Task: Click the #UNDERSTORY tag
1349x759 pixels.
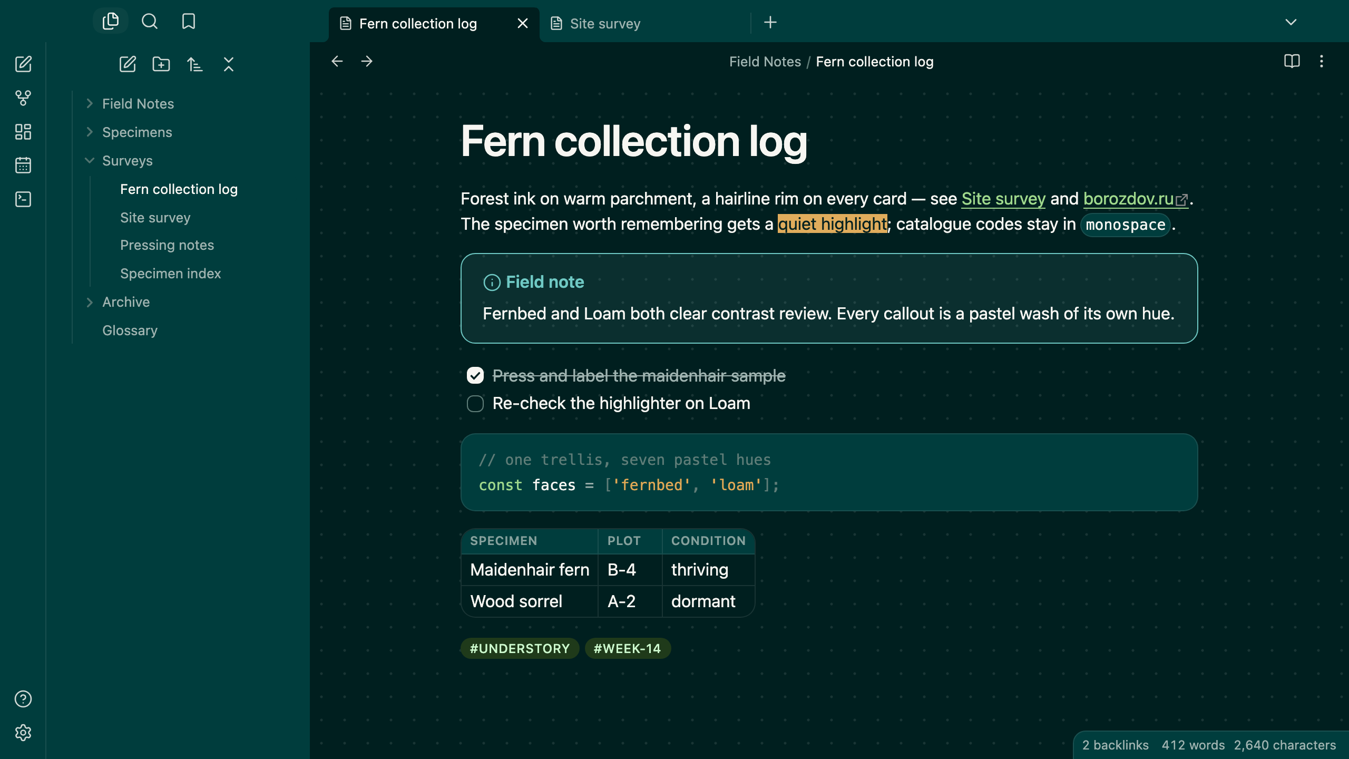Action: (x=520, y=648)
